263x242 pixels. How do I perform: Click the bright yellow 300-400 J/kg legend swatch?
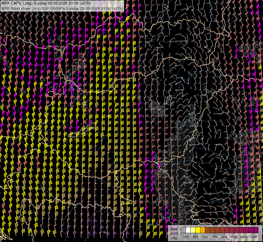(198, 230)
